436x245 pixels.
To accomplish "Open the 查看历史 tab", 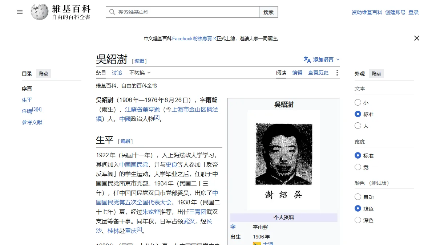I will 318,73.
